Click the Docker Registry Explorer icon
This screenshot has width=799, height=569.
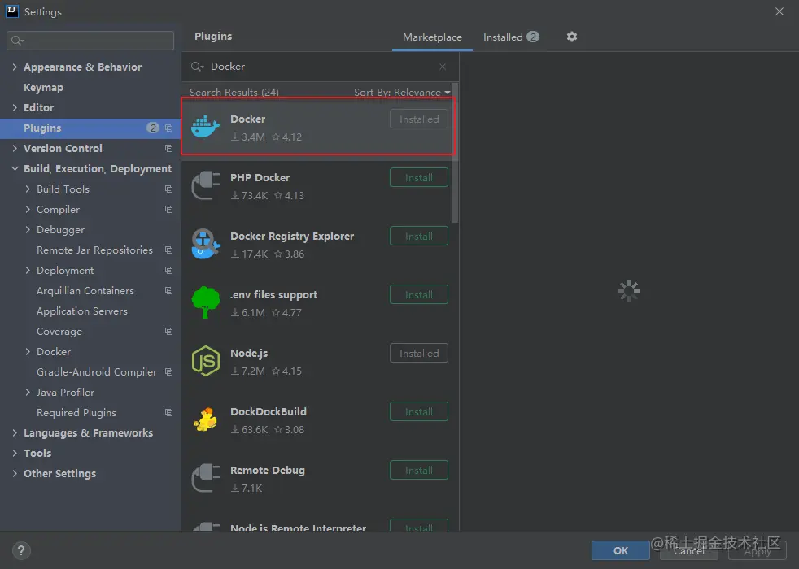205,244
